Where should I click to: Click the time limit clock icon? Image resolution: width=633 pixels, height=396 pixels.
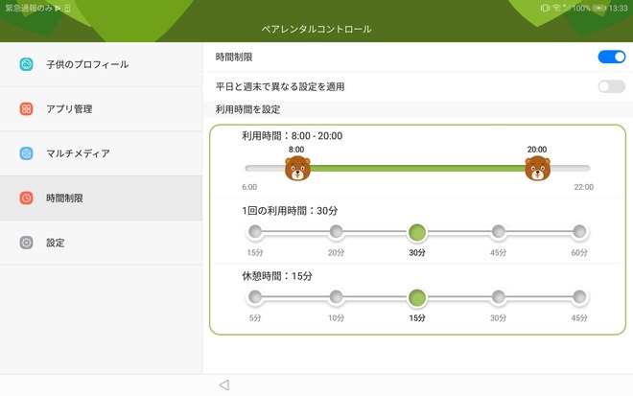click(26, 198)
